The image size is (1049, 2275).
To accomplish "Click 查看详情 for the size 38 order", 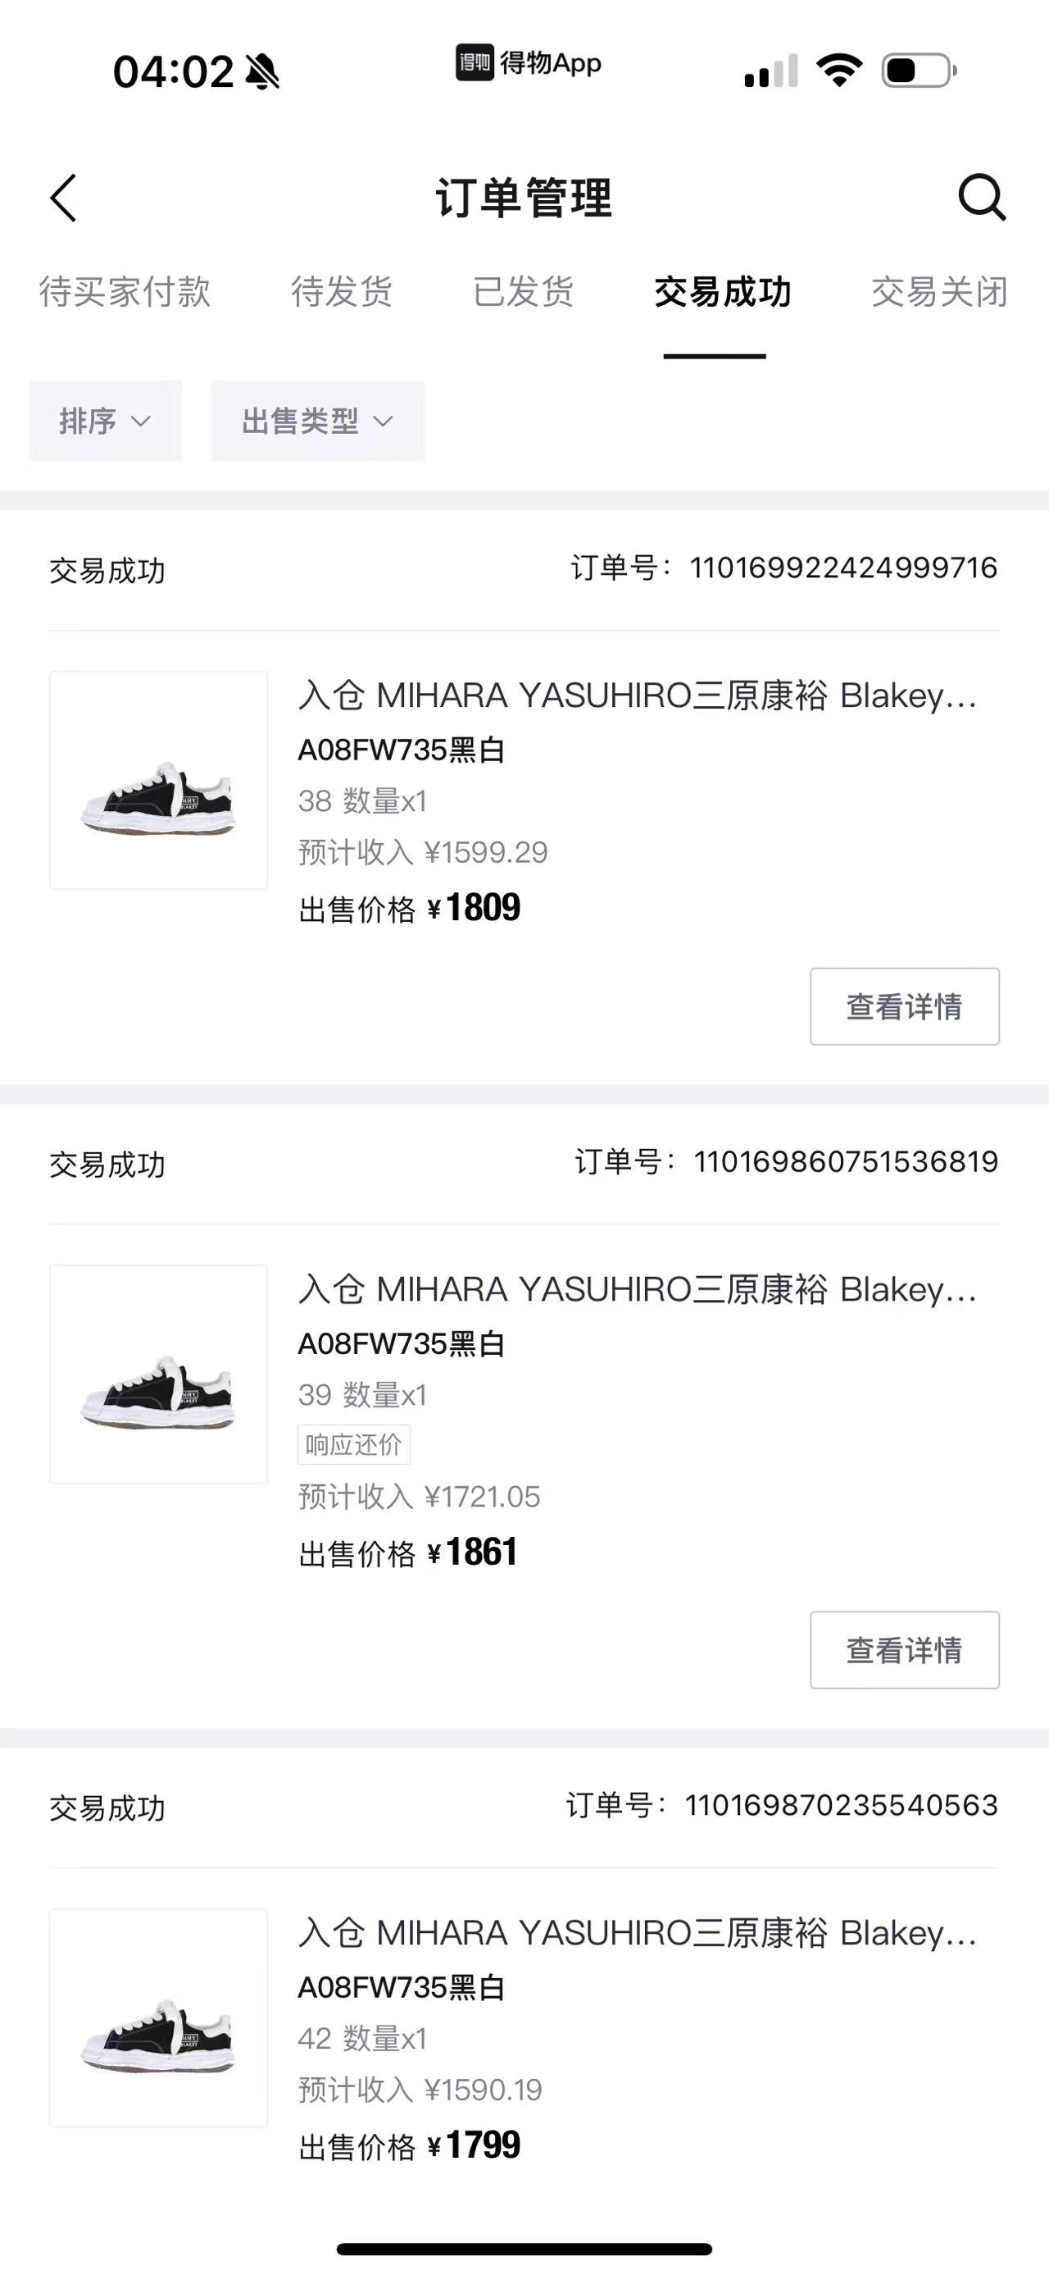I will tap(904, 1007).
